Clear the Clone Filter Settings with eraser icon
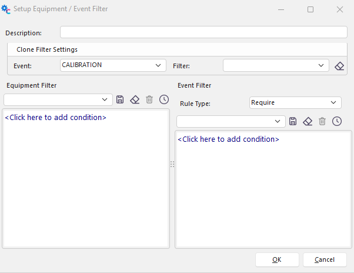Screen dimensions: 354x273 tap(339, 66)
